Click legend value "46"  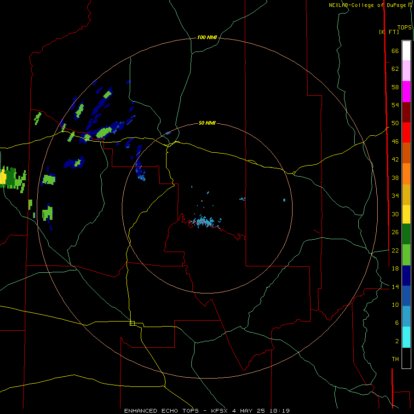tap(395, 142)
